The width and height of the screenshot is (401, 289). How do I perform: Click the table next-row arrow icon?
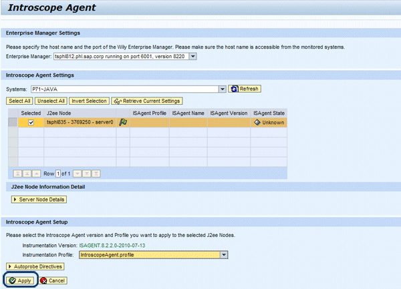tap(78, 174)
